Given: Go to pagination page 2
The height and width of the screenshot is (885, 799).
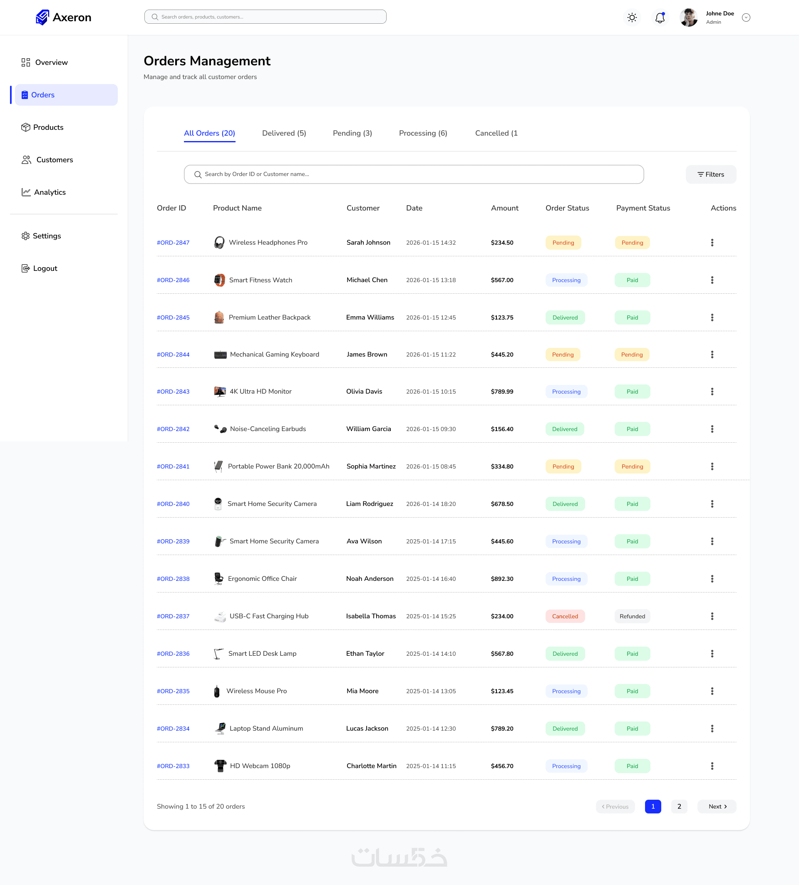Looking at the screenshot, I should click(x=679, y=806).
